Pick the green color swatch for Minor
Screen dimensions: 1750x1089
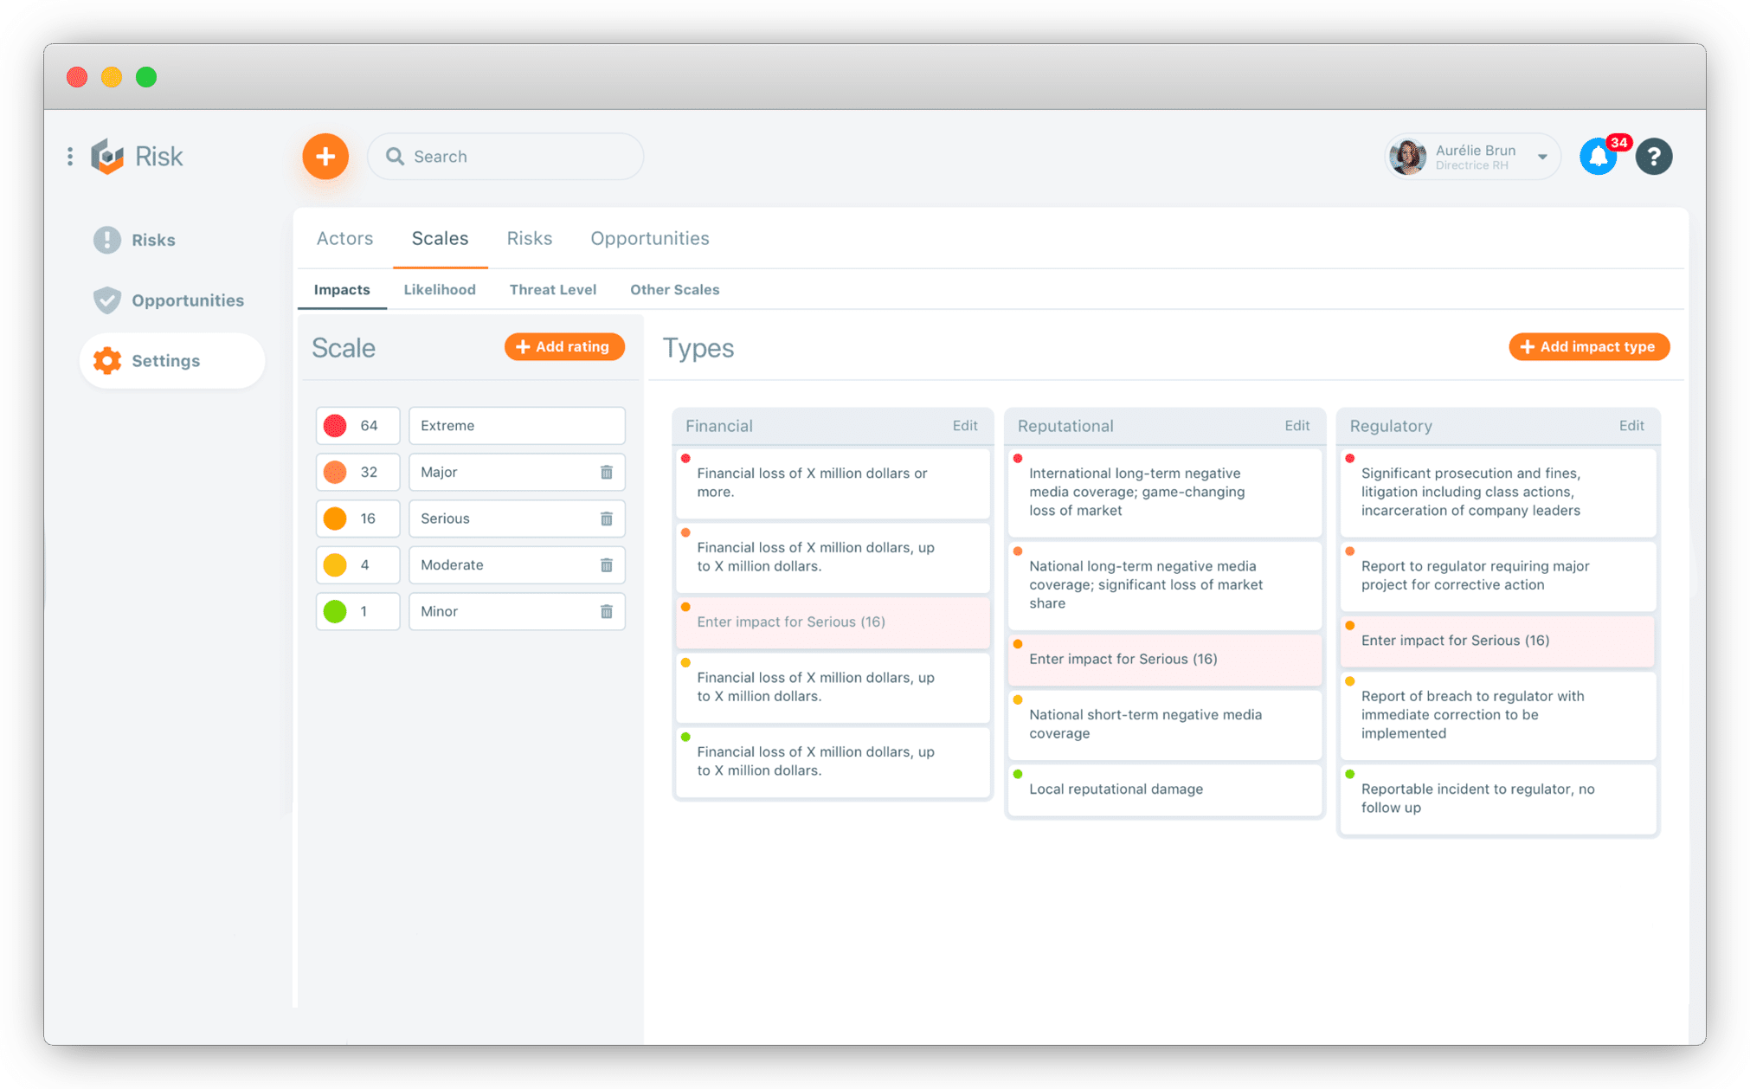click(335, 611)
